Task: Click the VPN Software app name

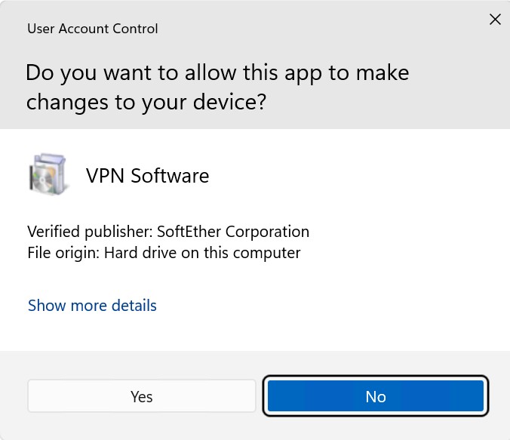Action: coord(147,176)
